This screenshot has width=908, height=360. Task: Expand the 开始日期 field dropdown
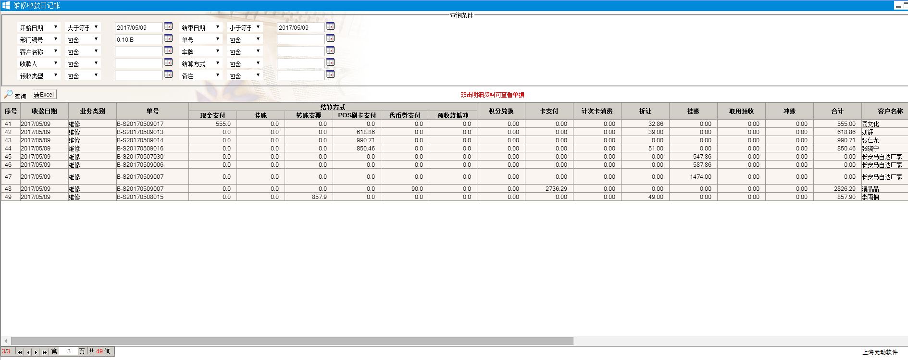[56, 27]
